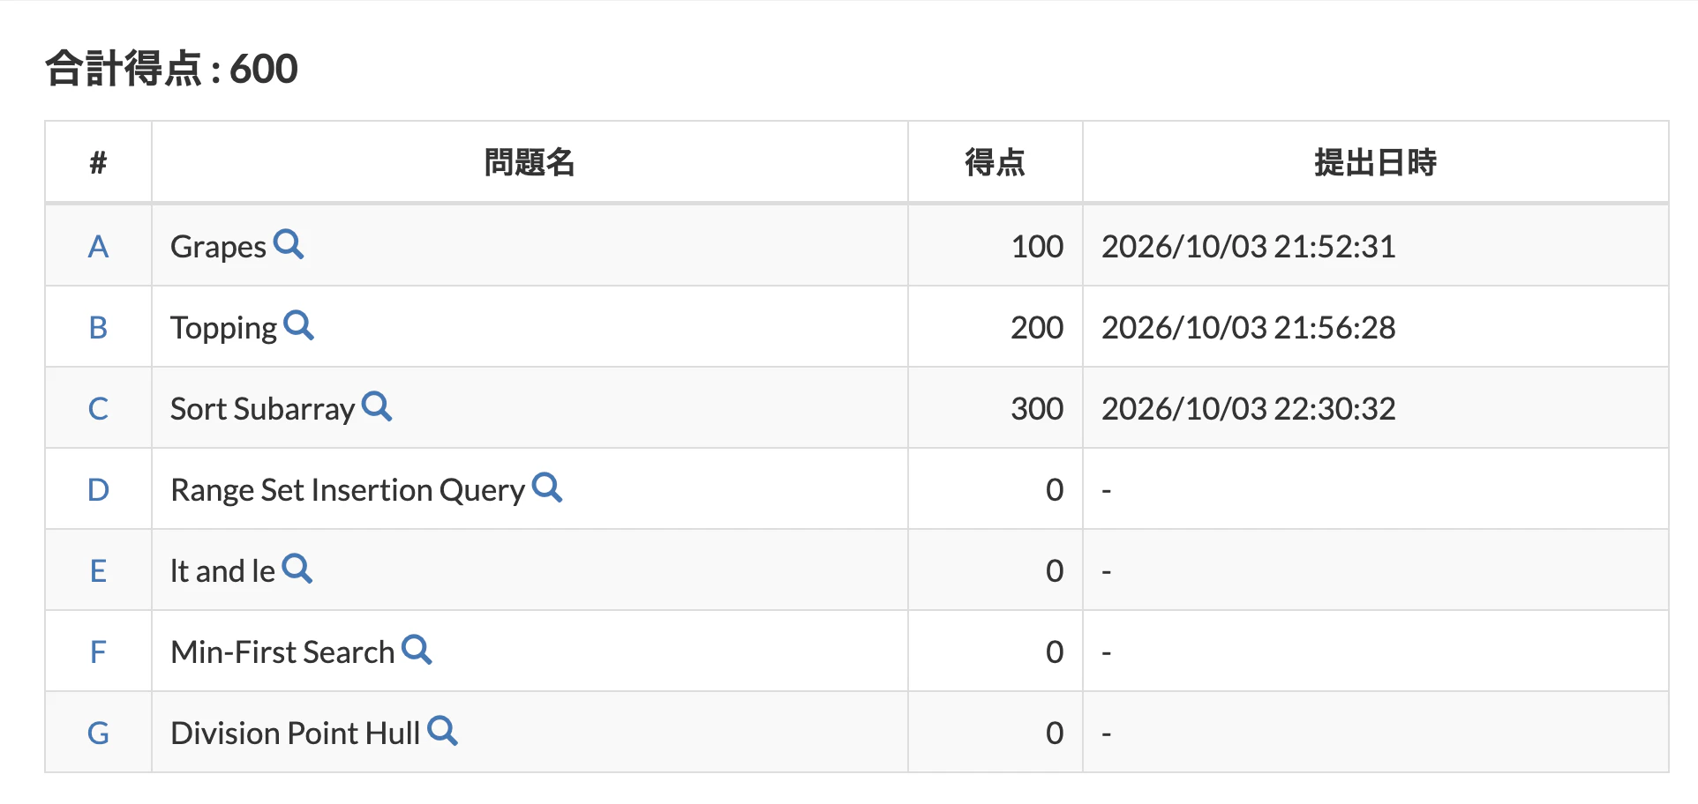Open problem G letter link

click(x=98, y=733)
